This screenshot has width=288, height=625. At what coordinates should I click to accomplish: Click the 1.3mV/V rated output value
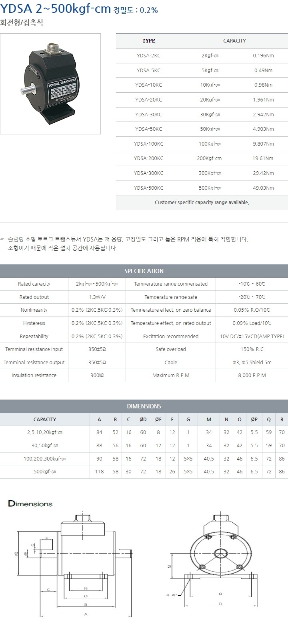pos(97,297)
